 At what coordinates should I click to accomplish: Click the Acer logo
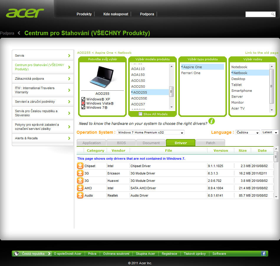pyautogui.click(x=25, y=13)
